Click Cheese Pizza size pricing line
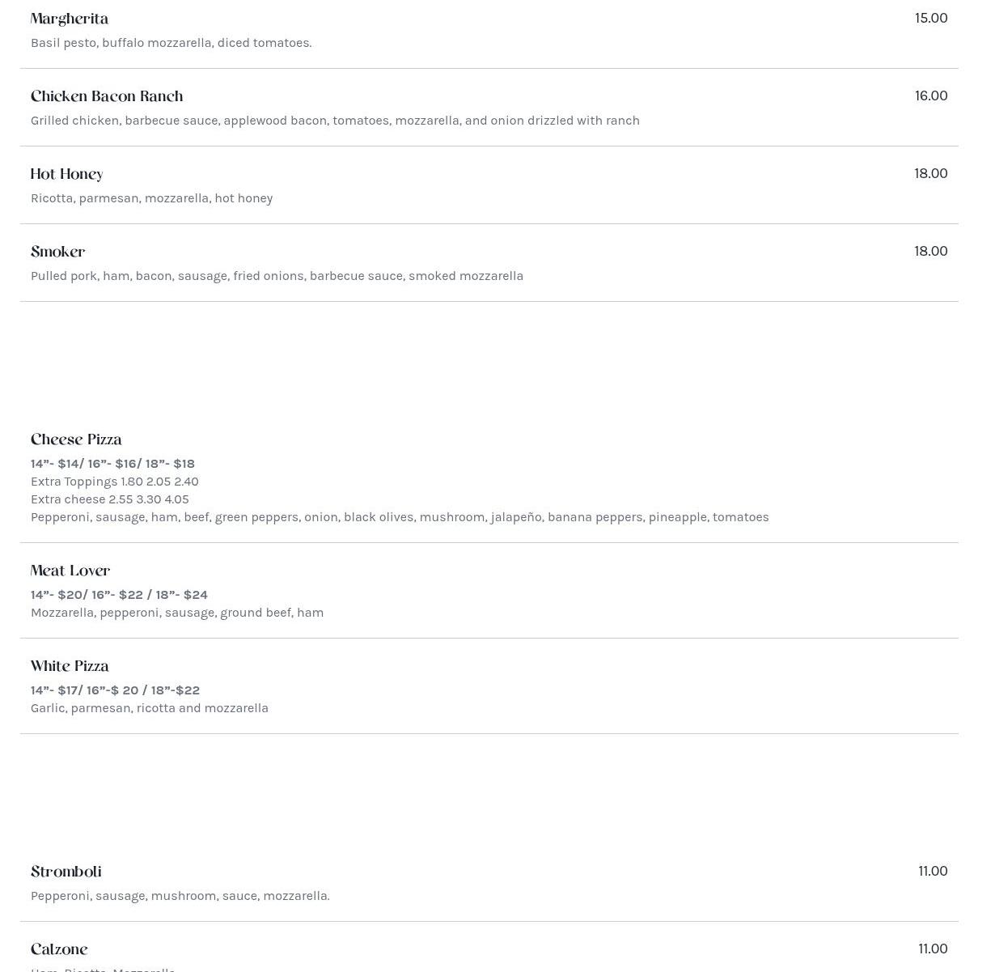 (112, 464)
